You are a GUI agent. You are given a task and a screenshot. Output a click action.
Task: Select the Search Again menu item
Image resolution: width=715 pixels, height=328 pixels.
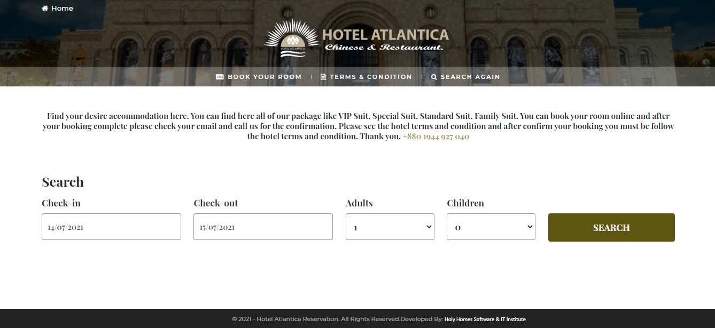pos(470,77)
